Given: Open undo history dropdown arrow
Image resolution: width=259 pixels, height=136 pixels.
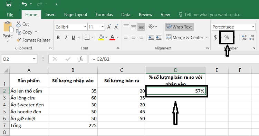Looking at the screenshot, I should click(31, 4).
